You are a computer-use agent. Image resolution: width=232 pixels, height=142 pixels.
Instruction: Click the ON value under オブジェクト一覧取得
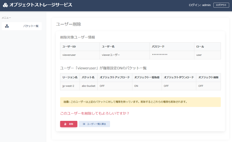pos(147,86)
